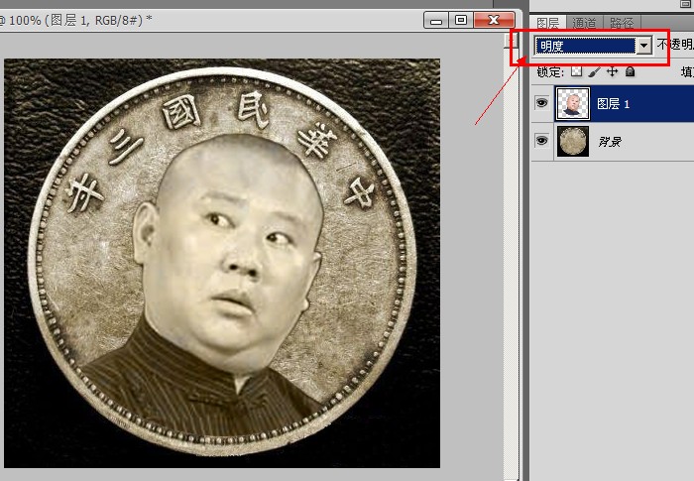Hide 图层 1 using its eye icon
This screenshot has height=481, width=694.
click(x=541, y=103)
